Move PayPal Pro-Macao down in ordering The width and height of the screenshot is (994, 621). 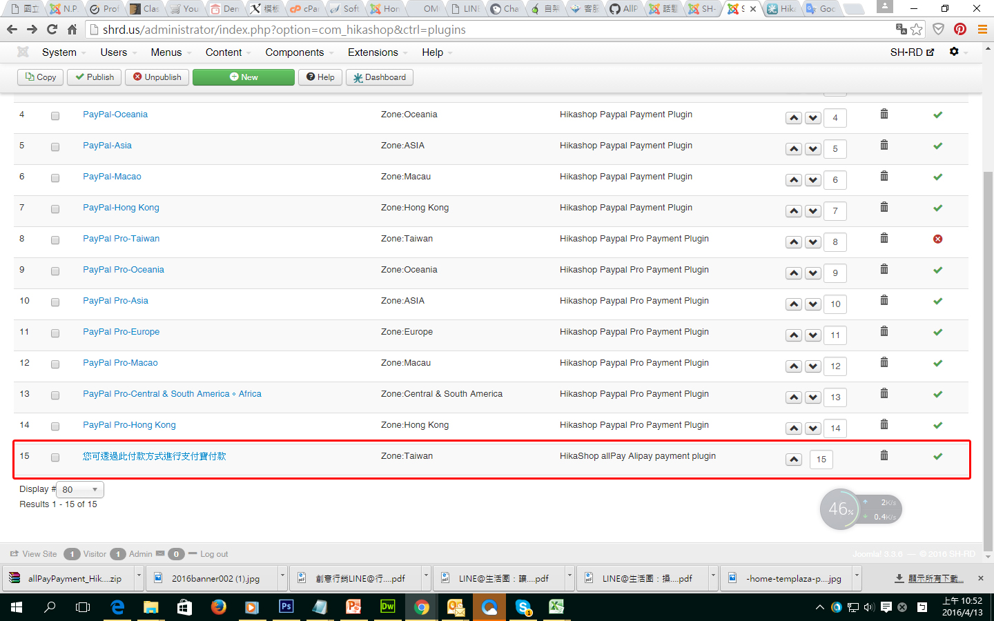813,366
